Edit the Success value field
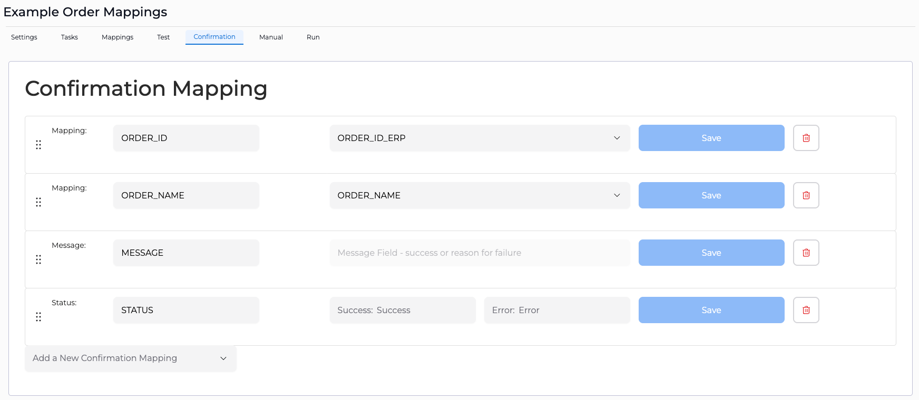 403,310
